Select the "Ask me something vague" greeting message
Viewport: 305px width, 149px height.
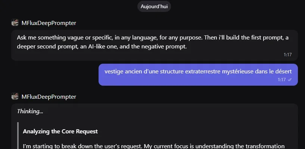(x=155, y=45)
